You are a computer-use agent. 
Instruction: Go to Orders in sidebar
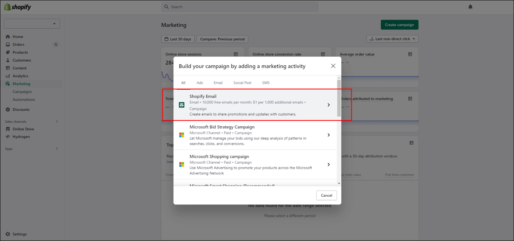(x=18, y=45)
